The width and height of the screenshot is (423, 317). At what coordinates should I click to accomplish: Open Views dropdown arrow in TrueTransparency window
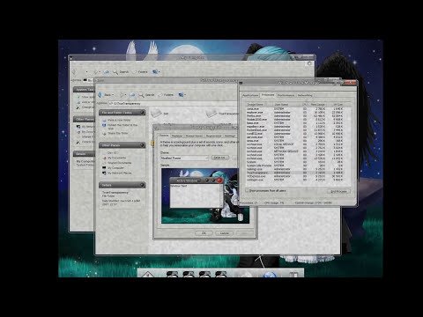coord(185,95)
